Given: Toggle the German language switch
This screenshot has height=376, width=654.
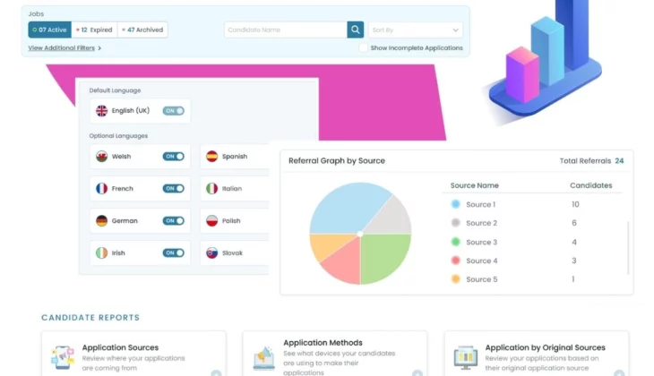Looking at the screenshot, I should point(173,220).
